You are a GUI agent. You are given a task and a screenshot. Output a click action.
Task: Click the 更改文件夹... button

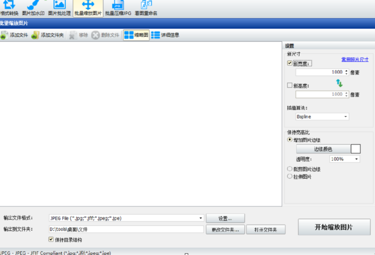[x=225, y=229]
